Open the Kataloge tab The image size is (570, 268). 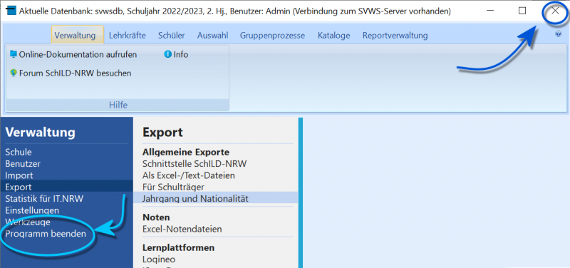(x=333, y=36)
